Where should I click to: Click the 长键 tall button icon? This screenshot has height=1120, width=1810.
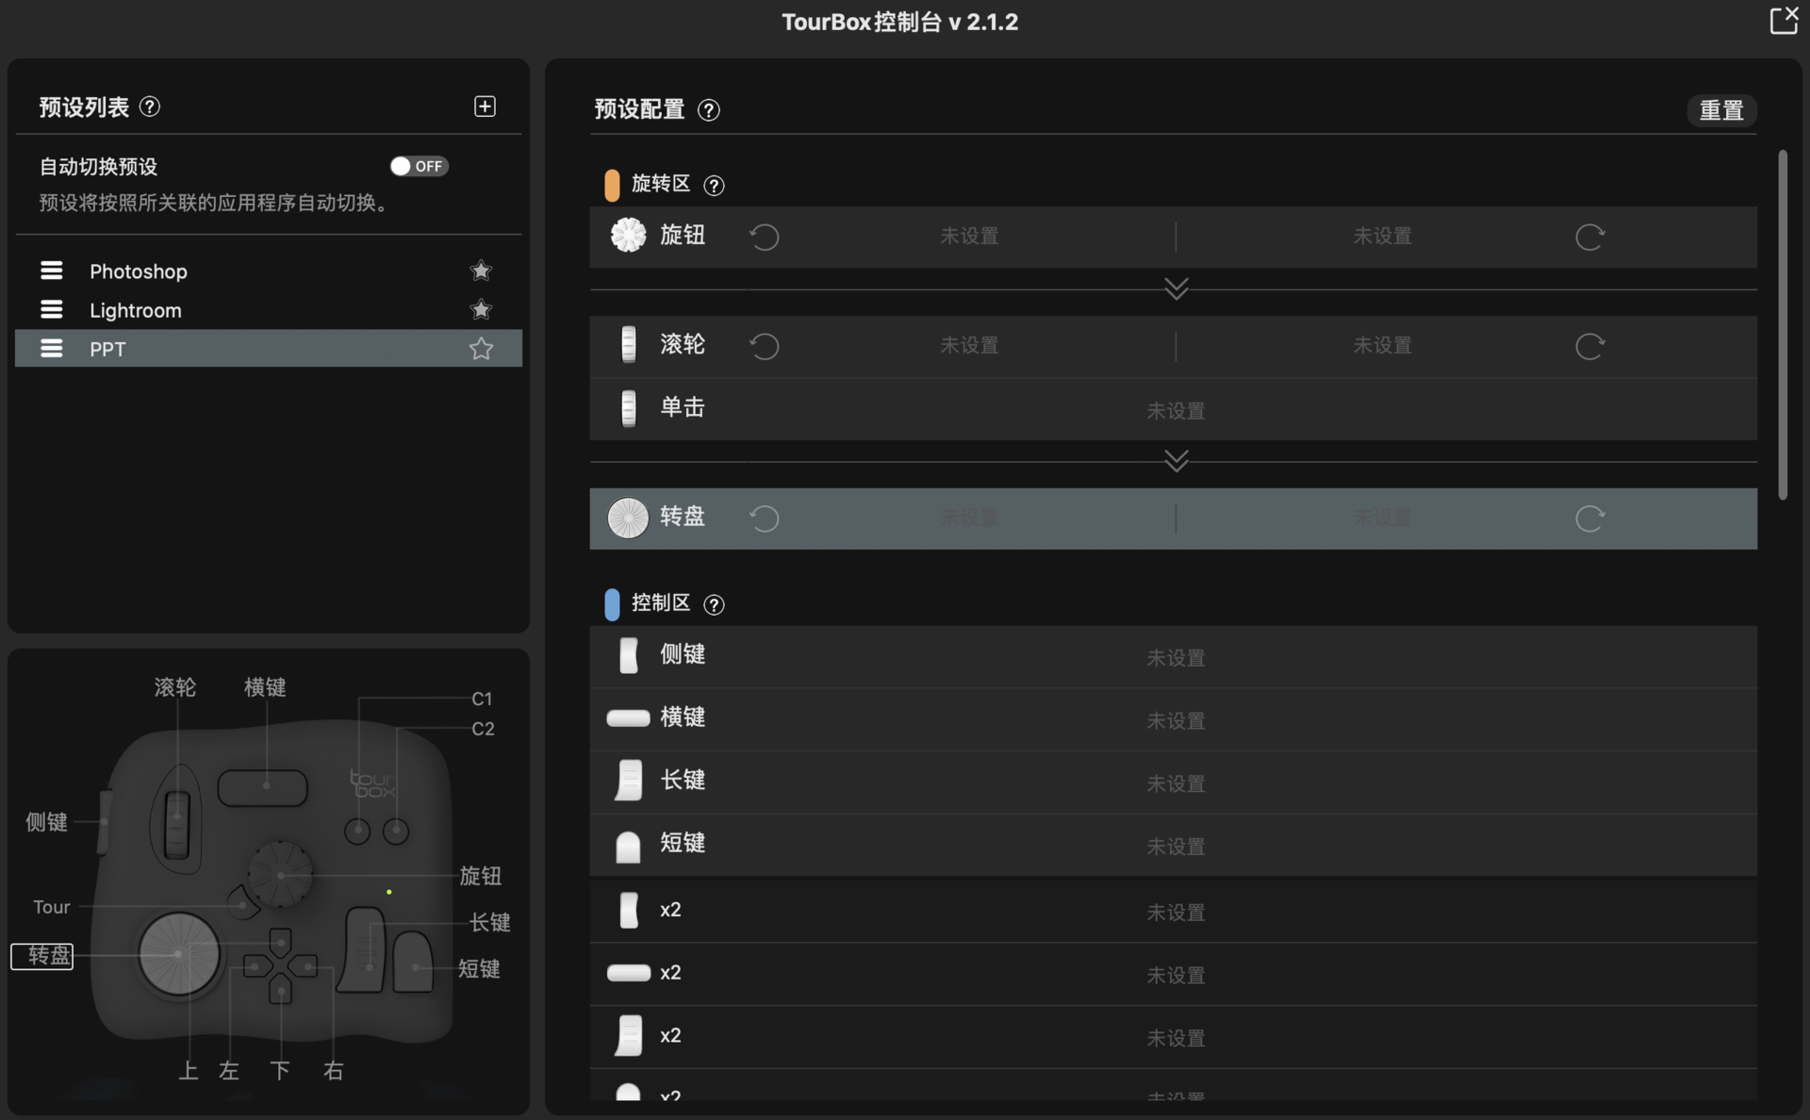(x=628, y=781)
